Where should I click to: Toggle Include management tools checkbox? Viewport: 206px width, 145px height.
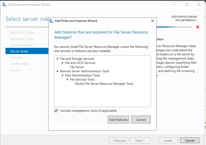point(56,111)
